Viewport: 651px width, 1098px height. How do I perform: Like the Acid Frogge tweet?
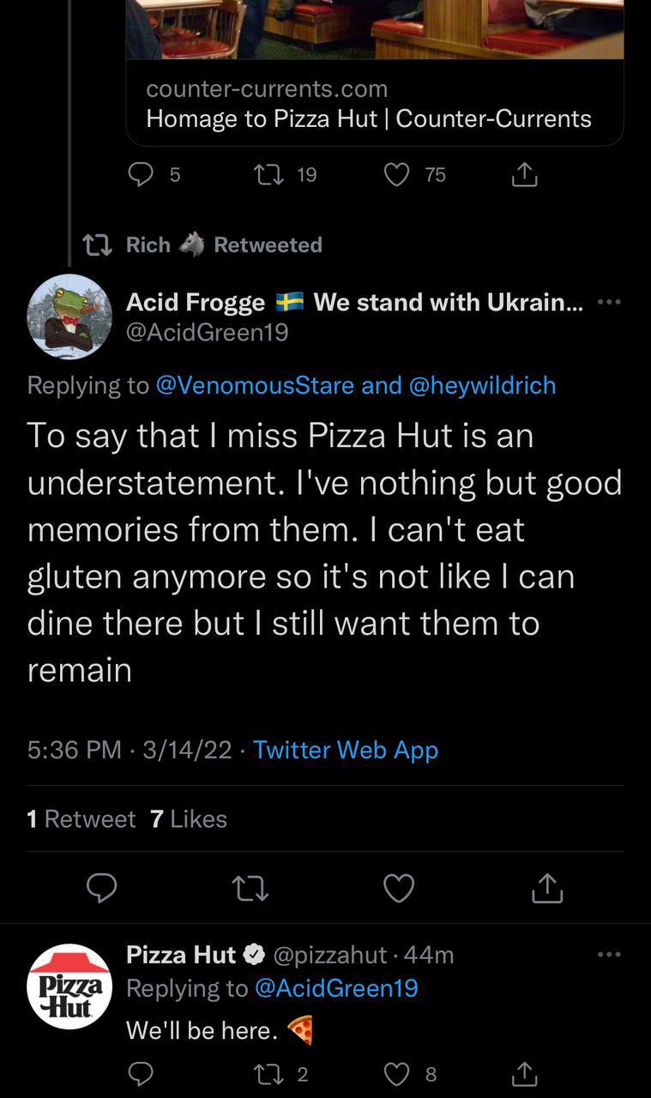point(399,888)
